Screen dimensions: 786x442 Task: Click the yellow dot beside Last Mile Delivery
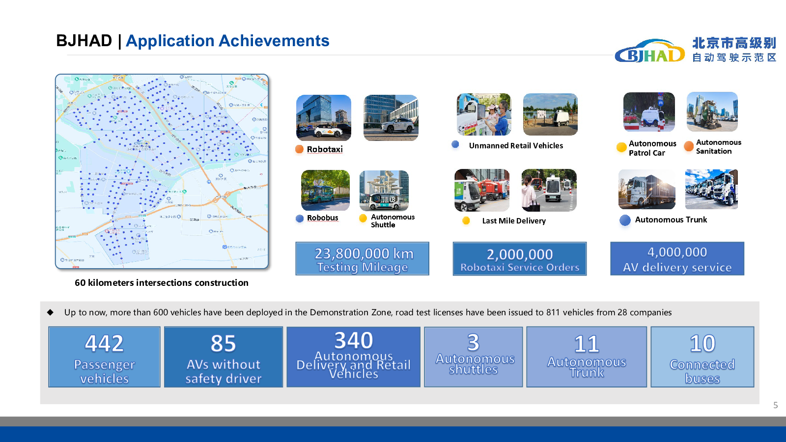(x=466, y=221)
